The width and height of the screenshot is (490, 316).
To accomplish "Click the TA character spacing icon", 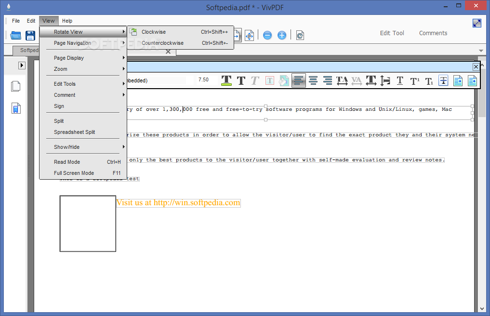I will coord(342,80).
